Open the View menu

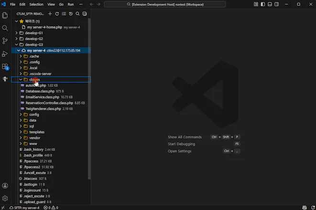[x=51, y=4]
